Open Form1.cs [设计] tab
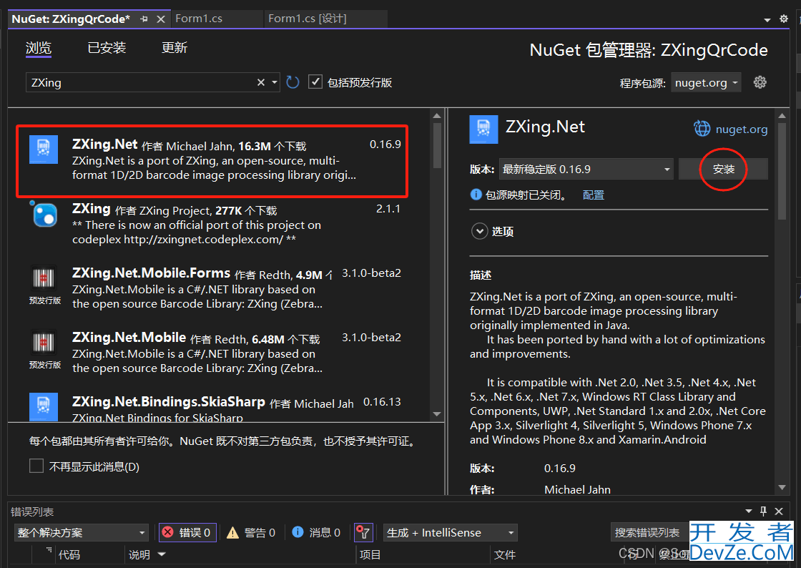The height and width of the screenshot is (568, 801). click(307, 19)
